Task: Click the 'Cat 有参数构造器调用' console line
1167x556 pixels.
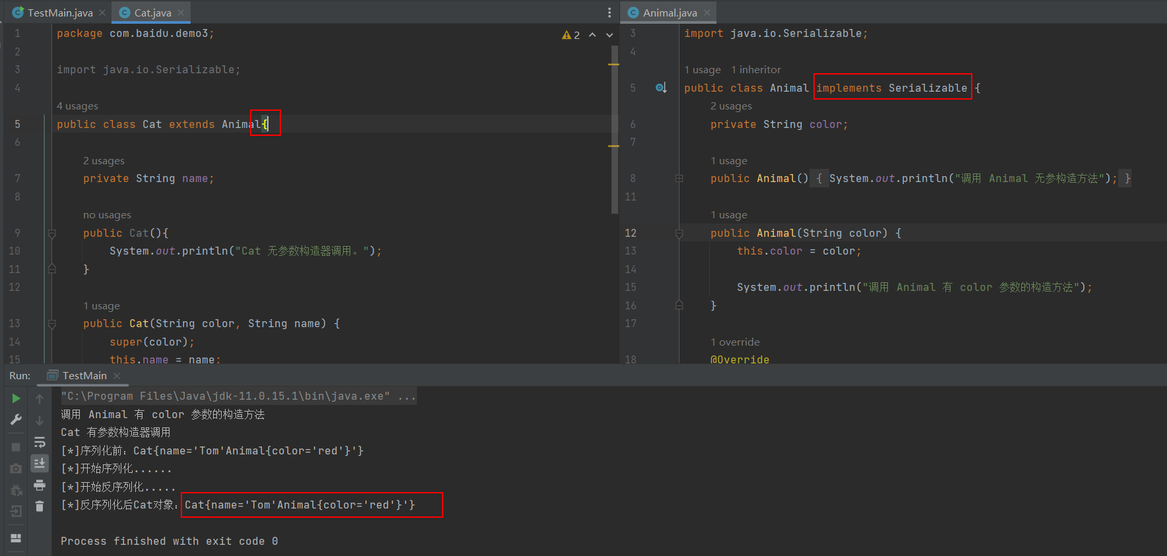Action: pos(115,432)
